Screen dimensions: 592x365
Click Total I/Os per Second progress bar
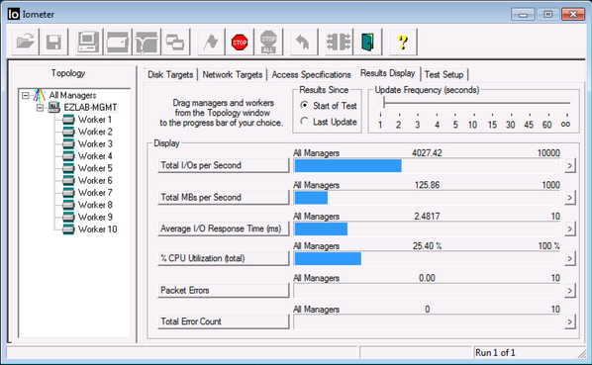427,165
